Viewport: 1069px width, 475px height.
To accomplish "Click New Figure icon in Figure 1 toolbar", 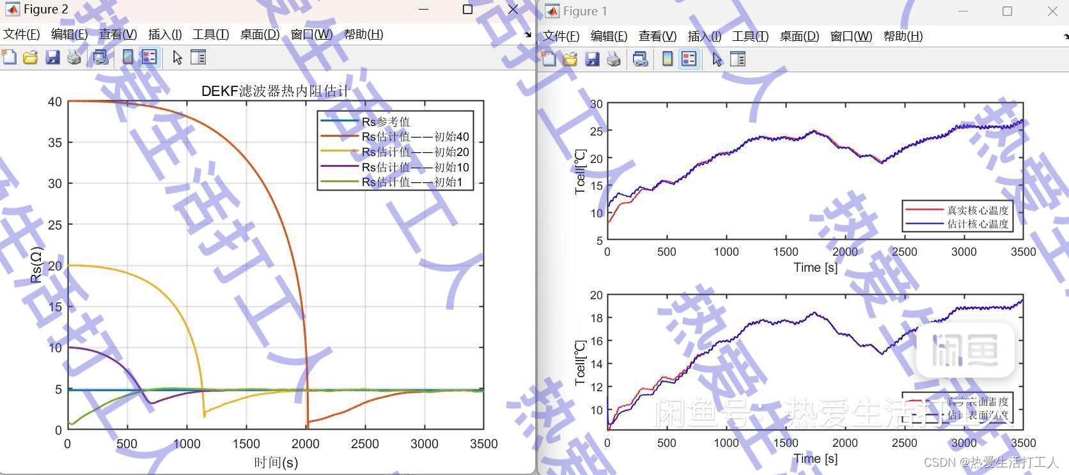I will pyautogui.click(x=549, y=59).
